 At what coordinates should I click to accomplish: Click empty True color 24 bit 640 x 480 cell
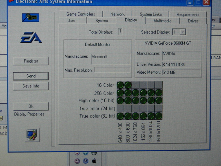point(120,108)
